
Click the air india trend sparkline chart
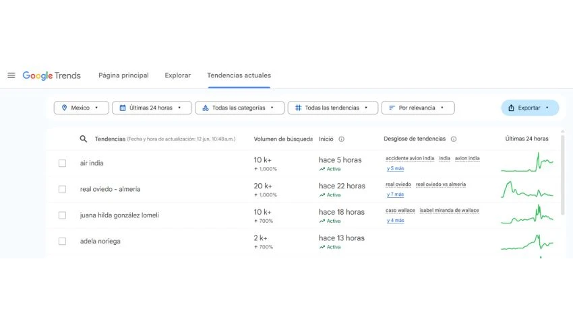tap(527, 162)
